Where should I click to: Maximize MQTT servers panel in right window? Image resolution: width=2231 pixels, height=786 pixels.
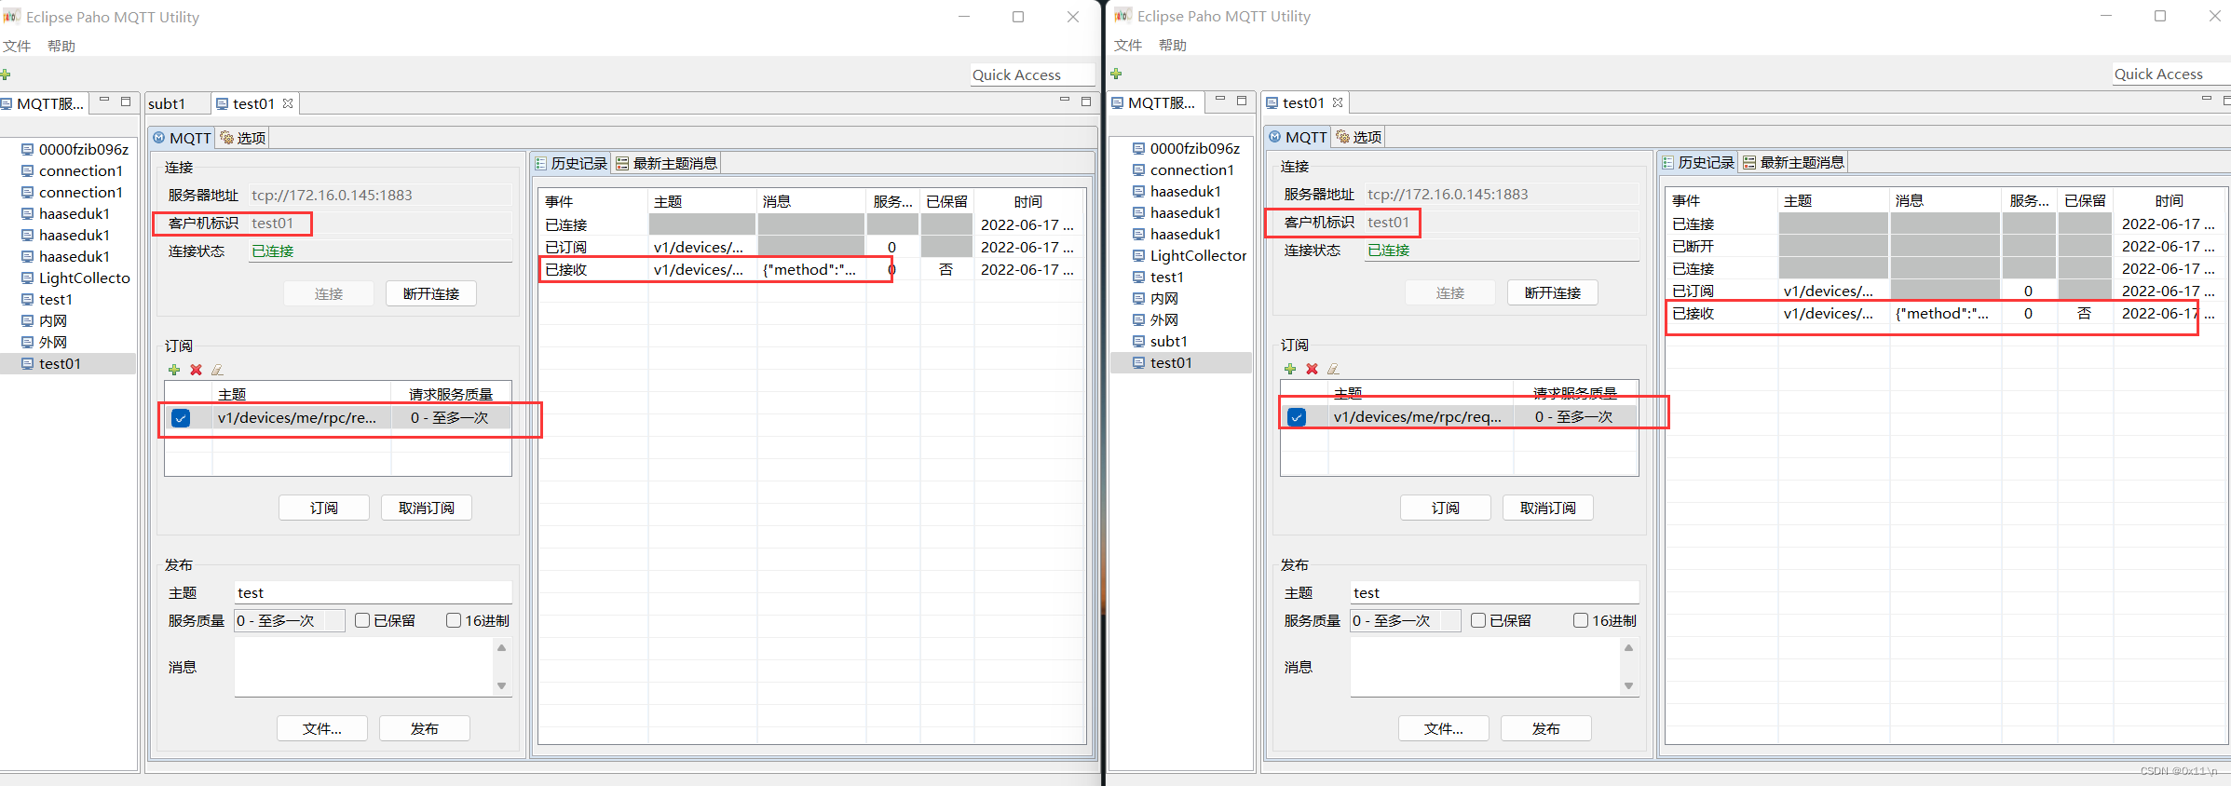click(x=1242, y=101)
